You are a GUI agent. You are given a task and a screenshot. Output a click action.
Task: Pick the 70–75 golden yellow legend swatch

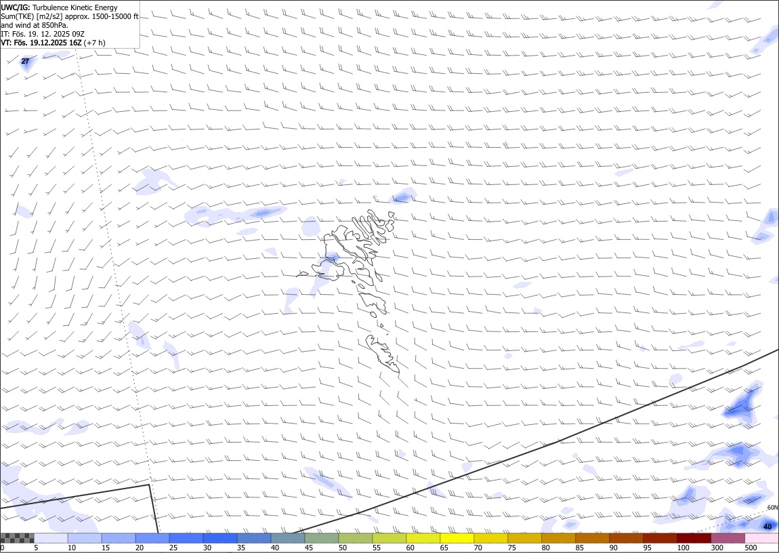click(491, 538)
